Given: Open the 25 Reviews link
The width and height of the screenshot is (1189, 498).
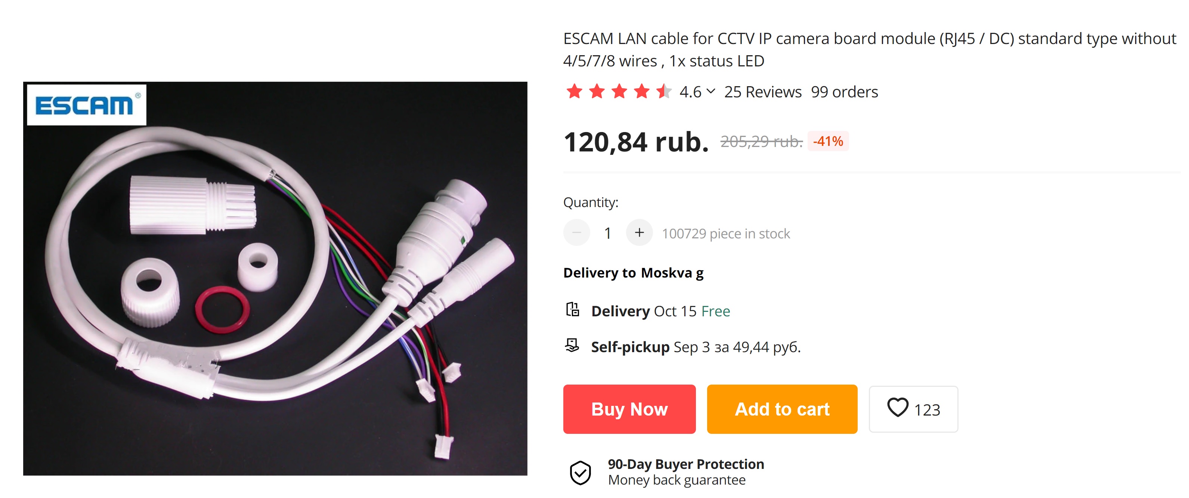Looking at the screenshot, I should (x=762, y=92).
